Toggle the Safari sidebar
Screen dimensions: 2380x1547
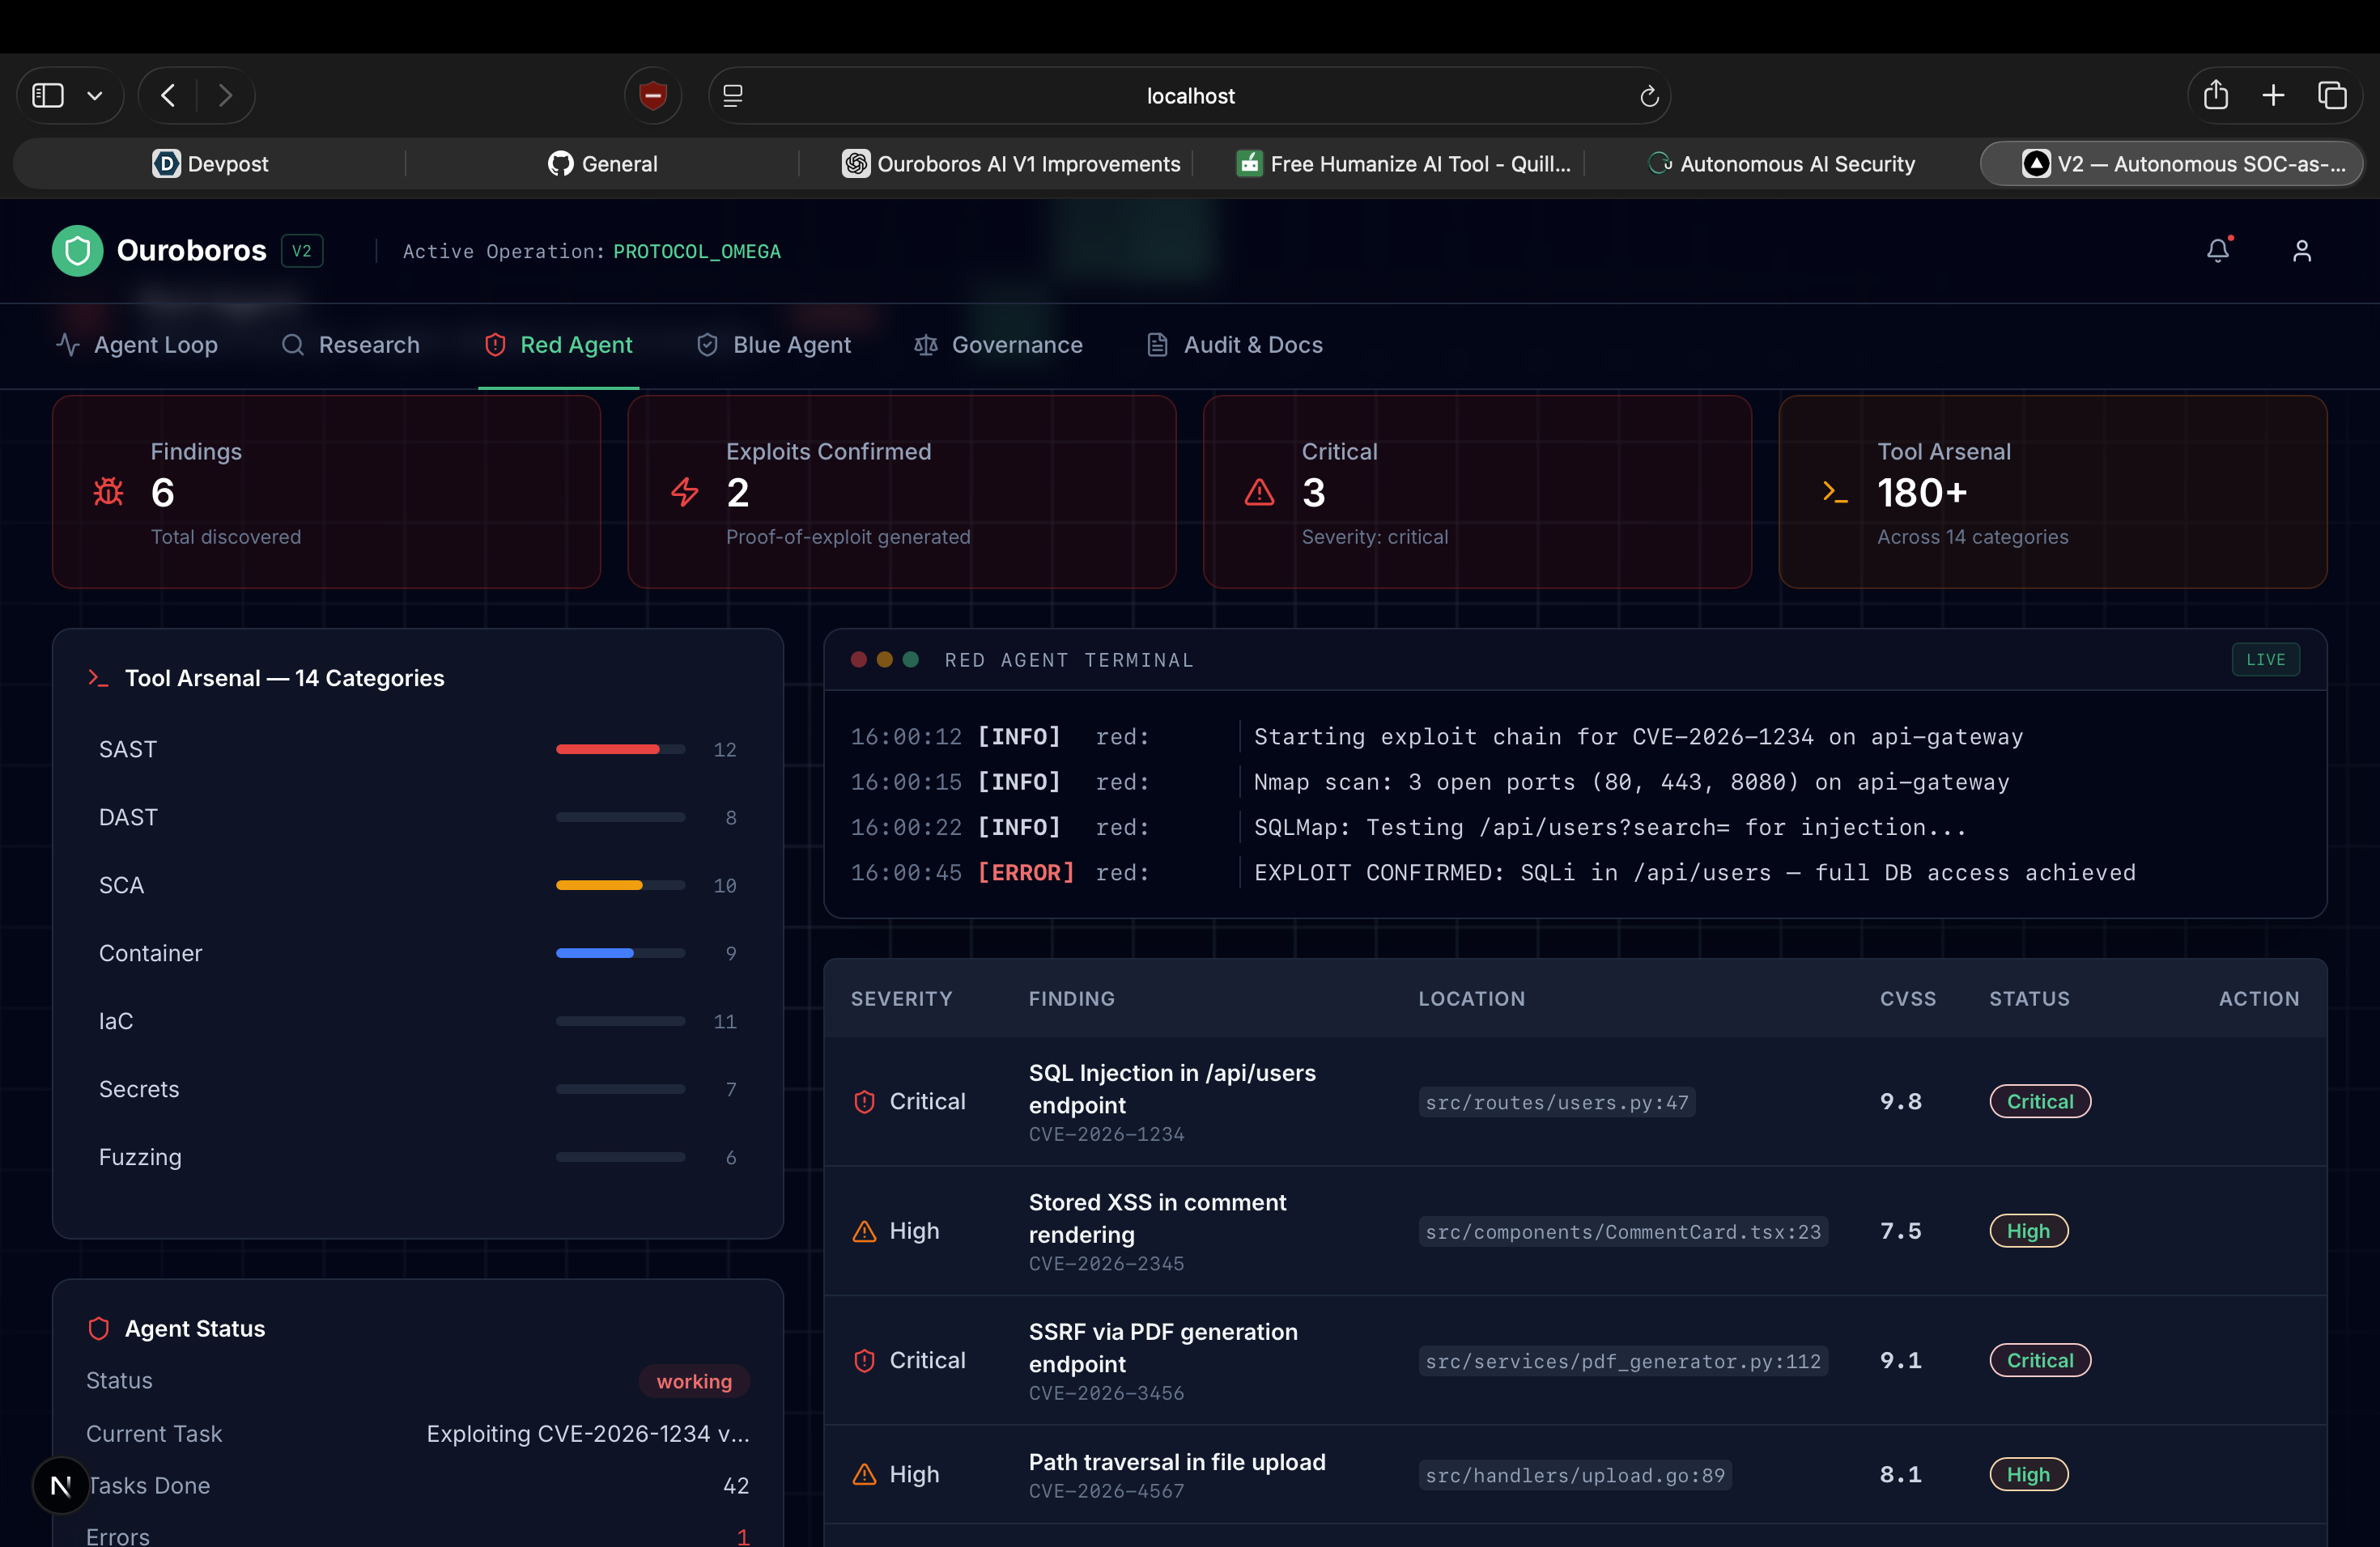(x=48, y=96)
